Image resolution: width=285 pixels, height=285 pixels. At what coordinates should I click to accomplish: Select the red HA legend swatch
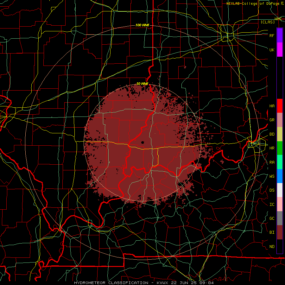tap(280, 106)
